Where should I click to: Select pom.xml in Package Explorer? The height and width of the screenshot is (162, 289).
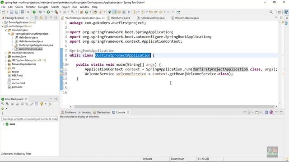click(x=17, y=87)
